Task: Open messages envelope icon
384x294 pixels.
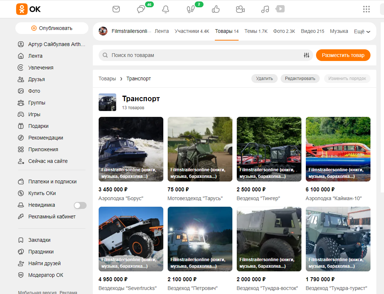Action: (116, 9)
